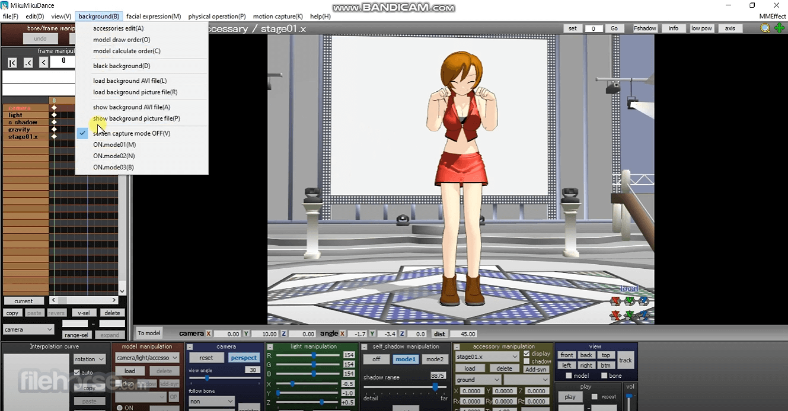Click the .< previous keyframe button

(x=28, y=63)
